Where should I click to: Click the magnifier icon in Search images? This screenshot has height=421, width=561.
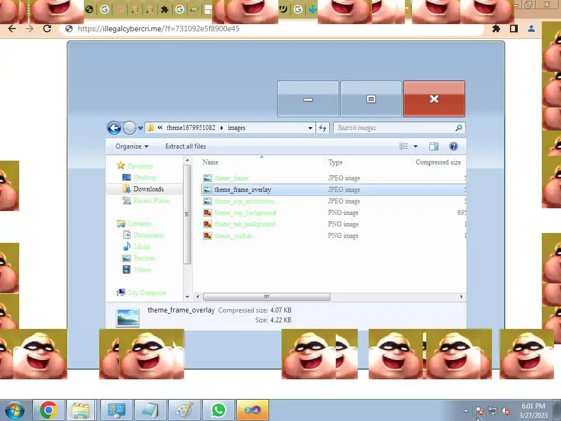pyautogui.click(x=459, y=128)
